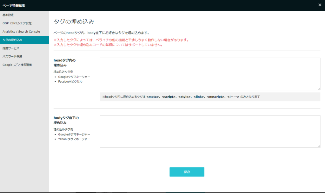The height and width of the screenshot is (193, 325).
Task: Close the ページ情報編集 dialog with the X
Action: (x=320, y=5)
